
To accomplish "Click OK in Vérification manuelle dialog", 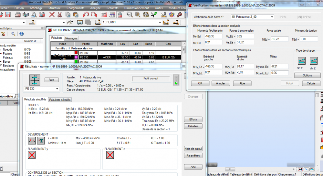I will [x=200, y=83].
